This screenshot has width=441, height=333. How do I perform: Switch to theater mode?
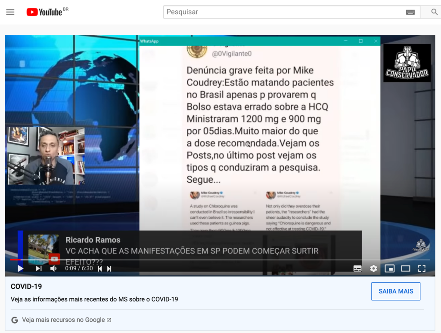click(405, 269)
